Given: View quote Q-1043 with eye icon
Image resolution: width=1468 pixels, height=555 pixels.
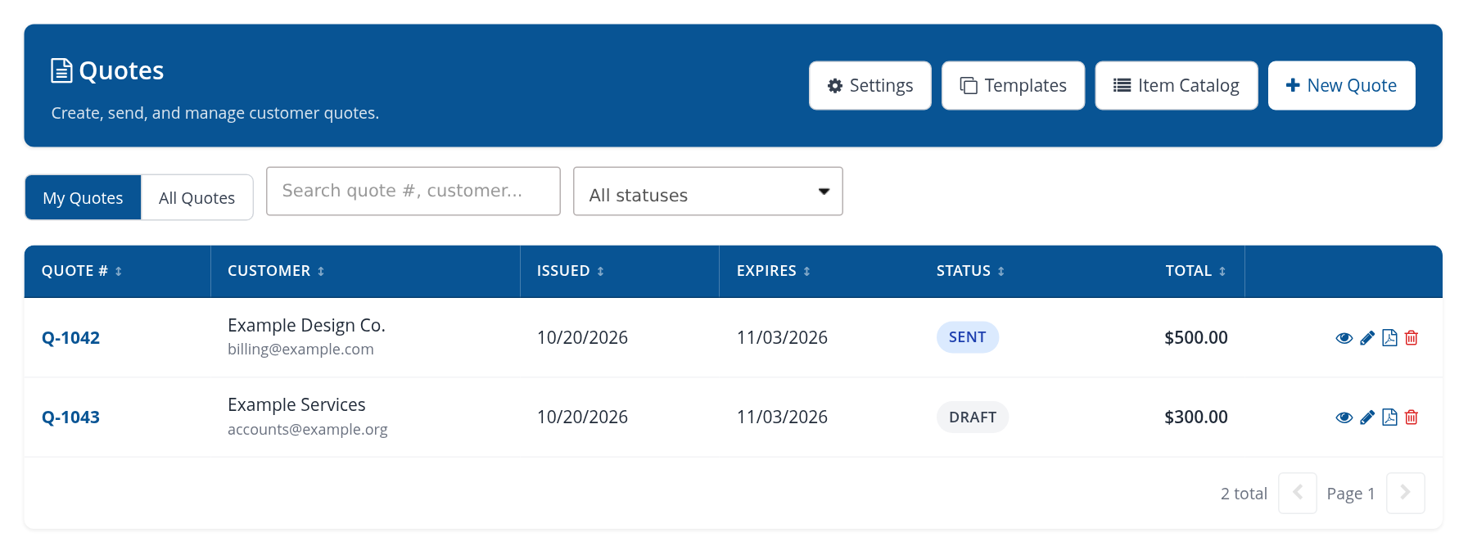Looking at the screenshot, I should click(x=1344, y=417).
